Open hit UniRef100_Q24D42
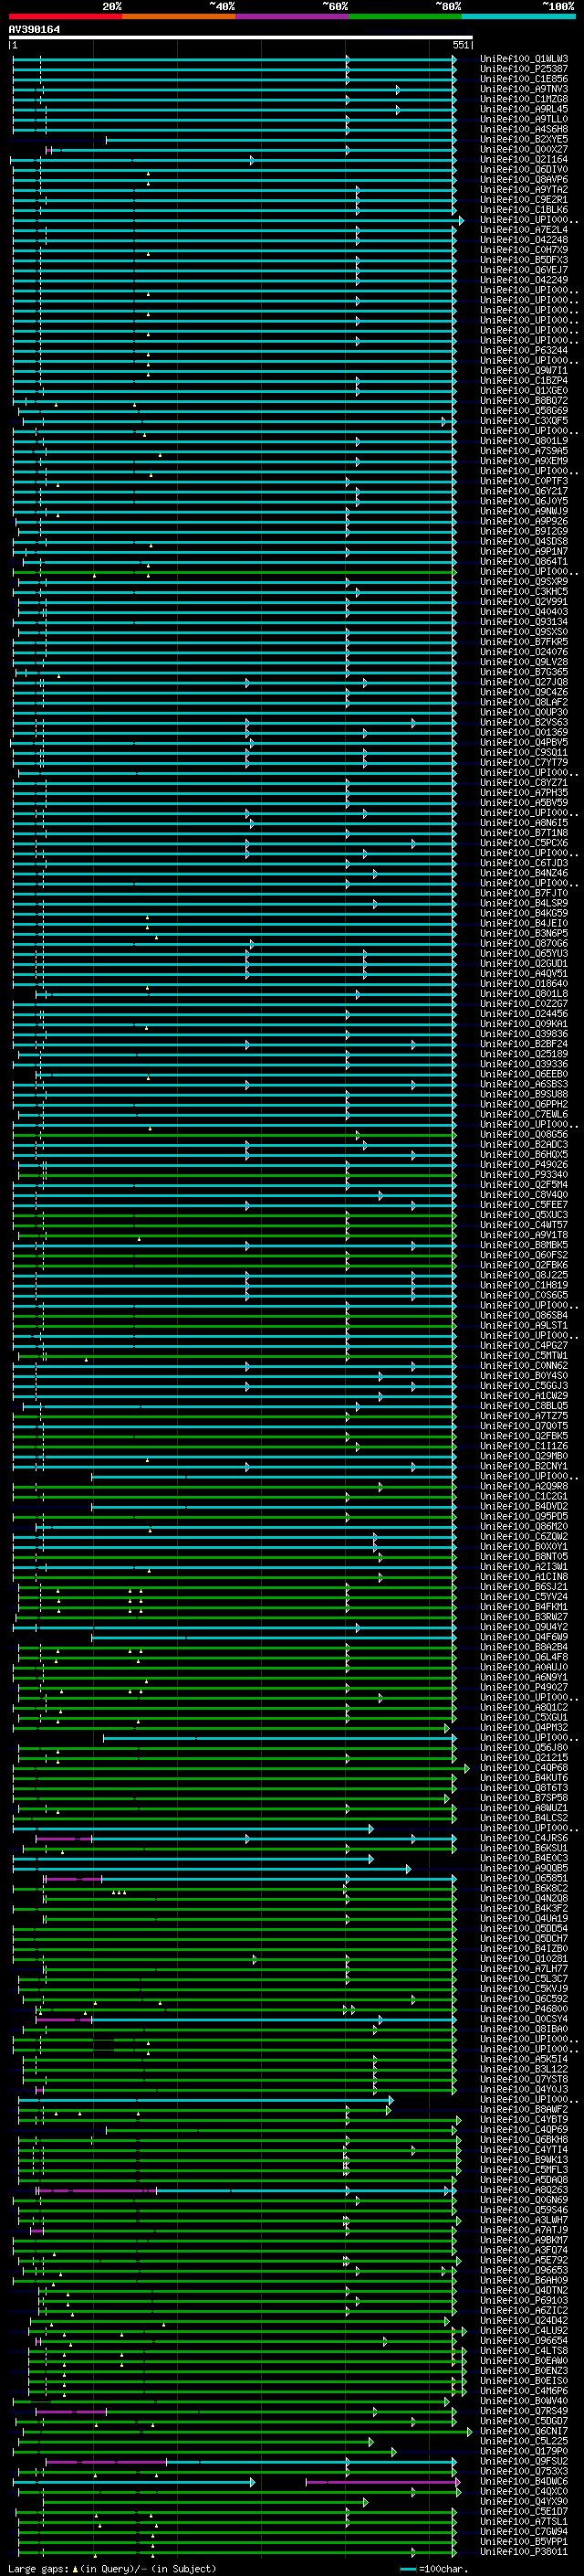The height and width of the screenshot is (2576, 584). point(524,2320)
